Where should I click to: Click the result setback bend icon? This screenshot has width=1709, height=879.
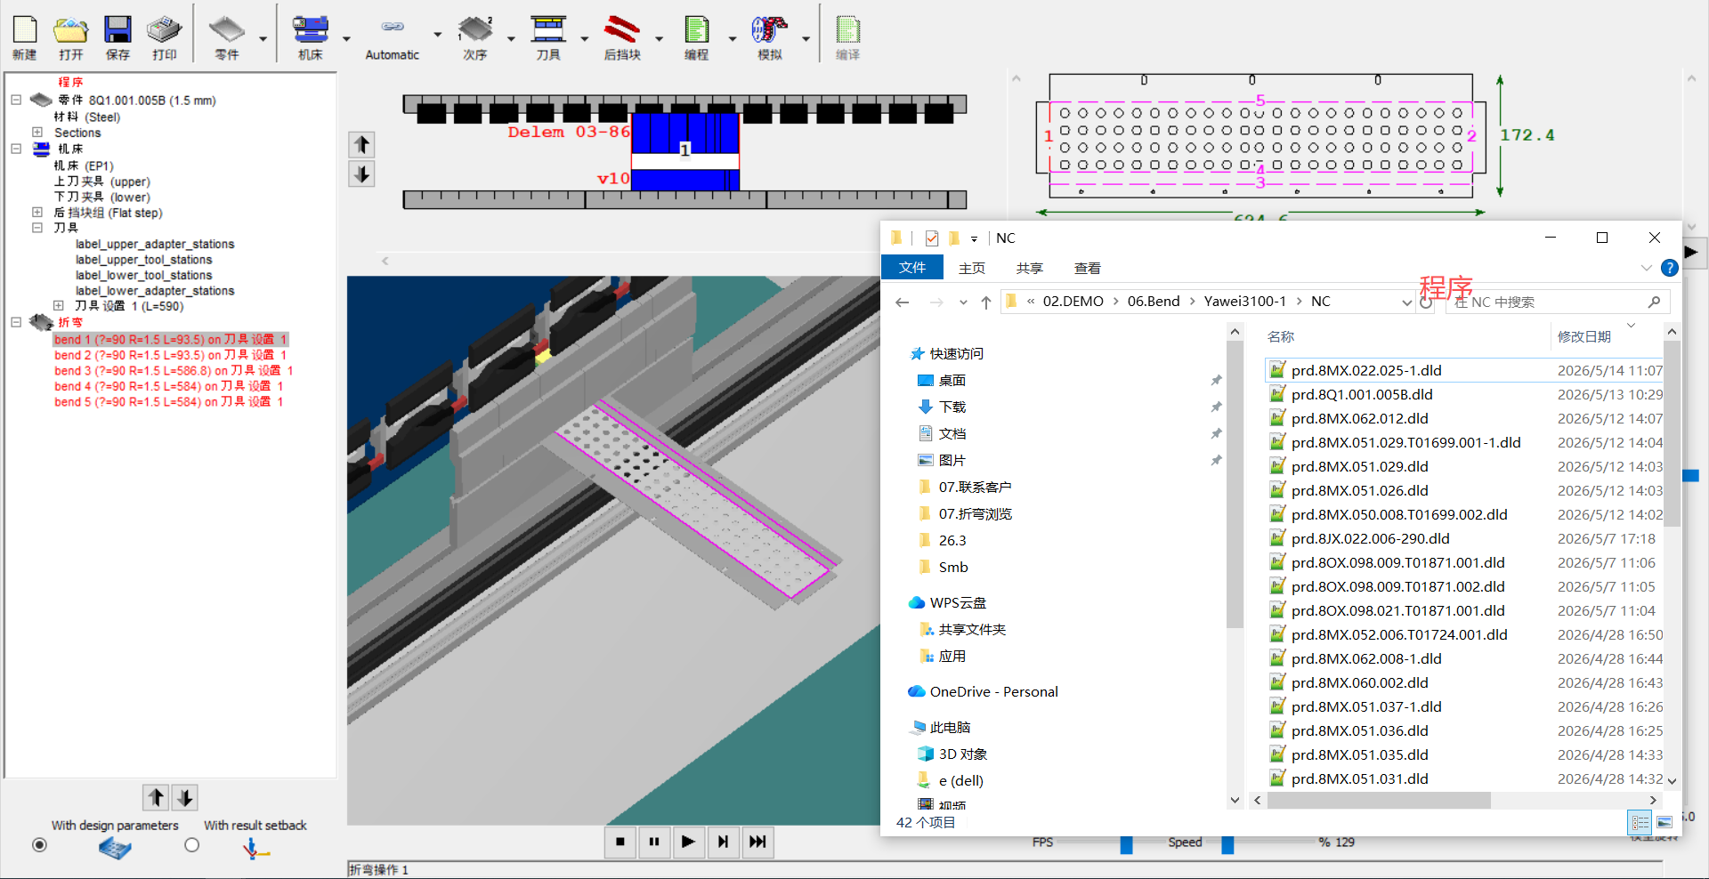click(x=255, y=849)
